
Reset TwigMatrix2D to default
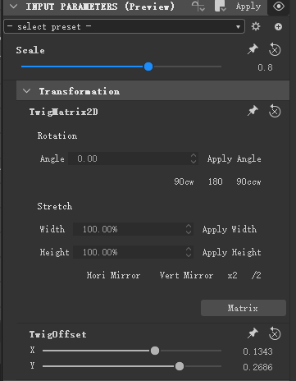tap(275, 112)
